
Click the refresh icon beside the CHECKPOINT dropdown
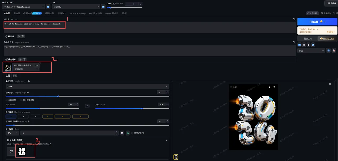[48, 7]
